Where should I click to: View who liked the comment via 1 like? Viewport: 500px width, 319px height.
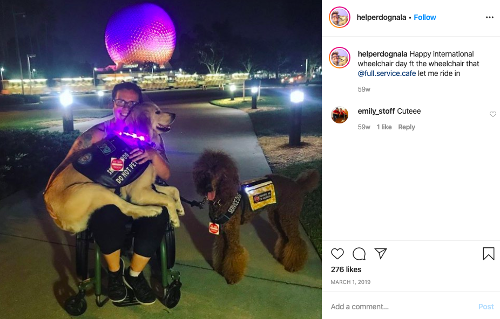pyautogui.click(x=384, y=127)
